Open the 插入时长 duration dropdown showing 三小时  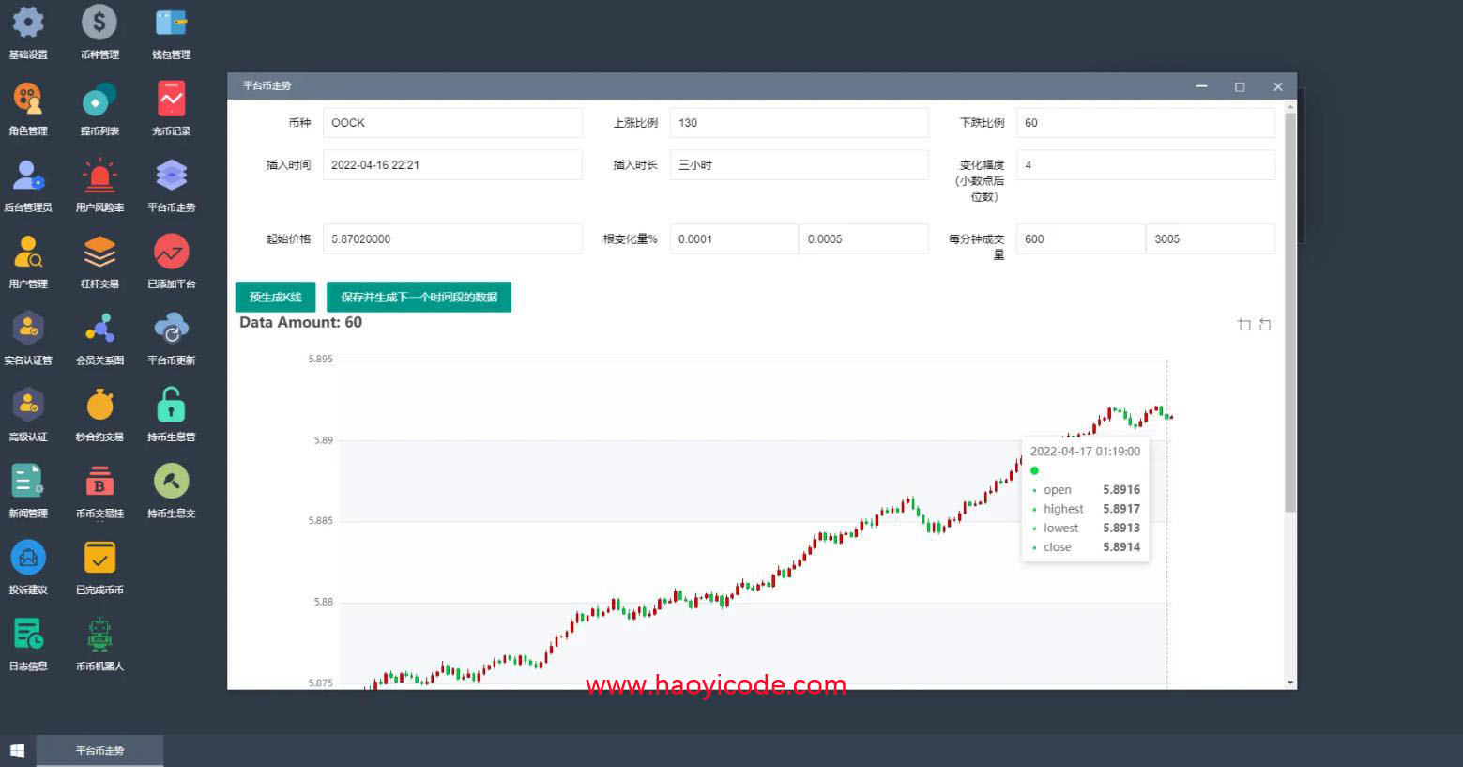[799, 164]
